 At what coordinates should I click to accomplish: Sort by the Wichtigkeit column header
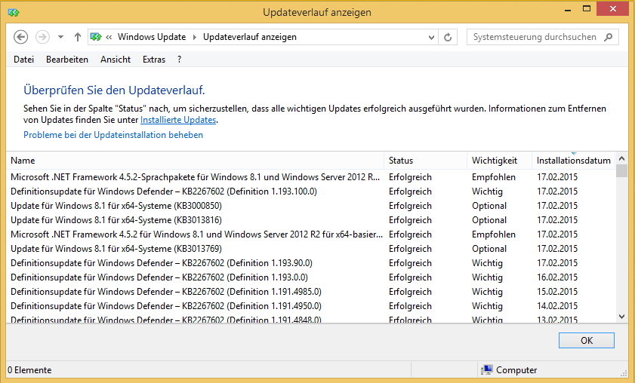[499, 161]
